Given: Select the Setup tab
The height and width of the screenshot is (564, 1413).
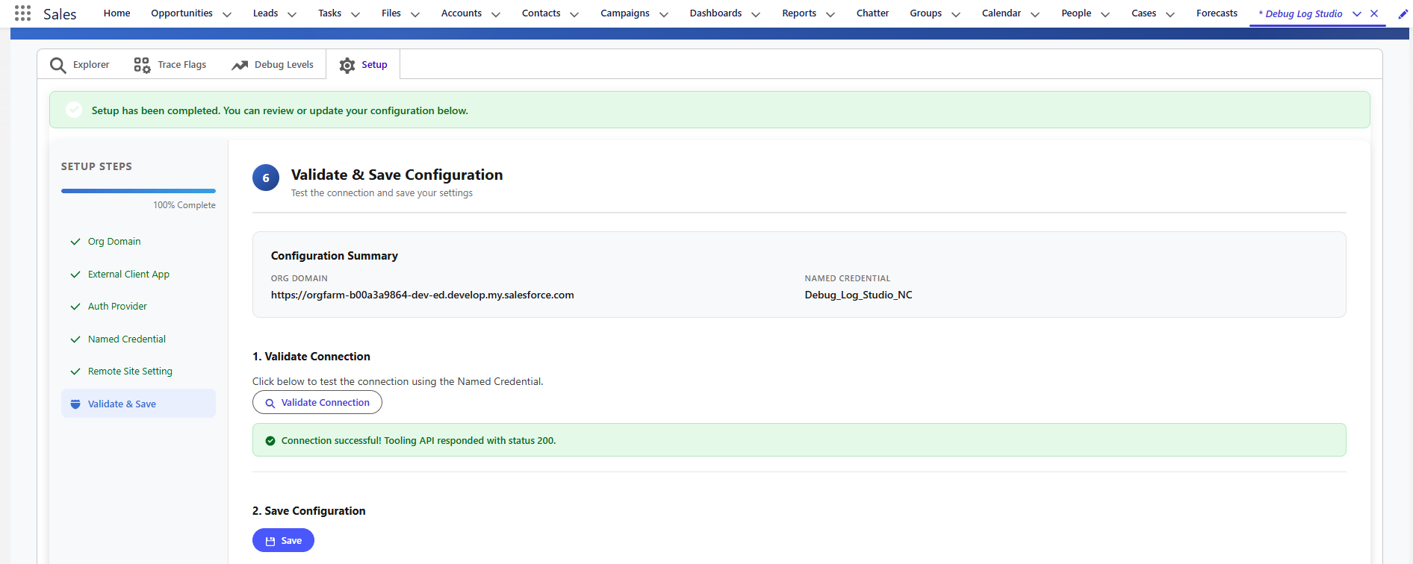Looking at the screenshot, I should point(364,65).
